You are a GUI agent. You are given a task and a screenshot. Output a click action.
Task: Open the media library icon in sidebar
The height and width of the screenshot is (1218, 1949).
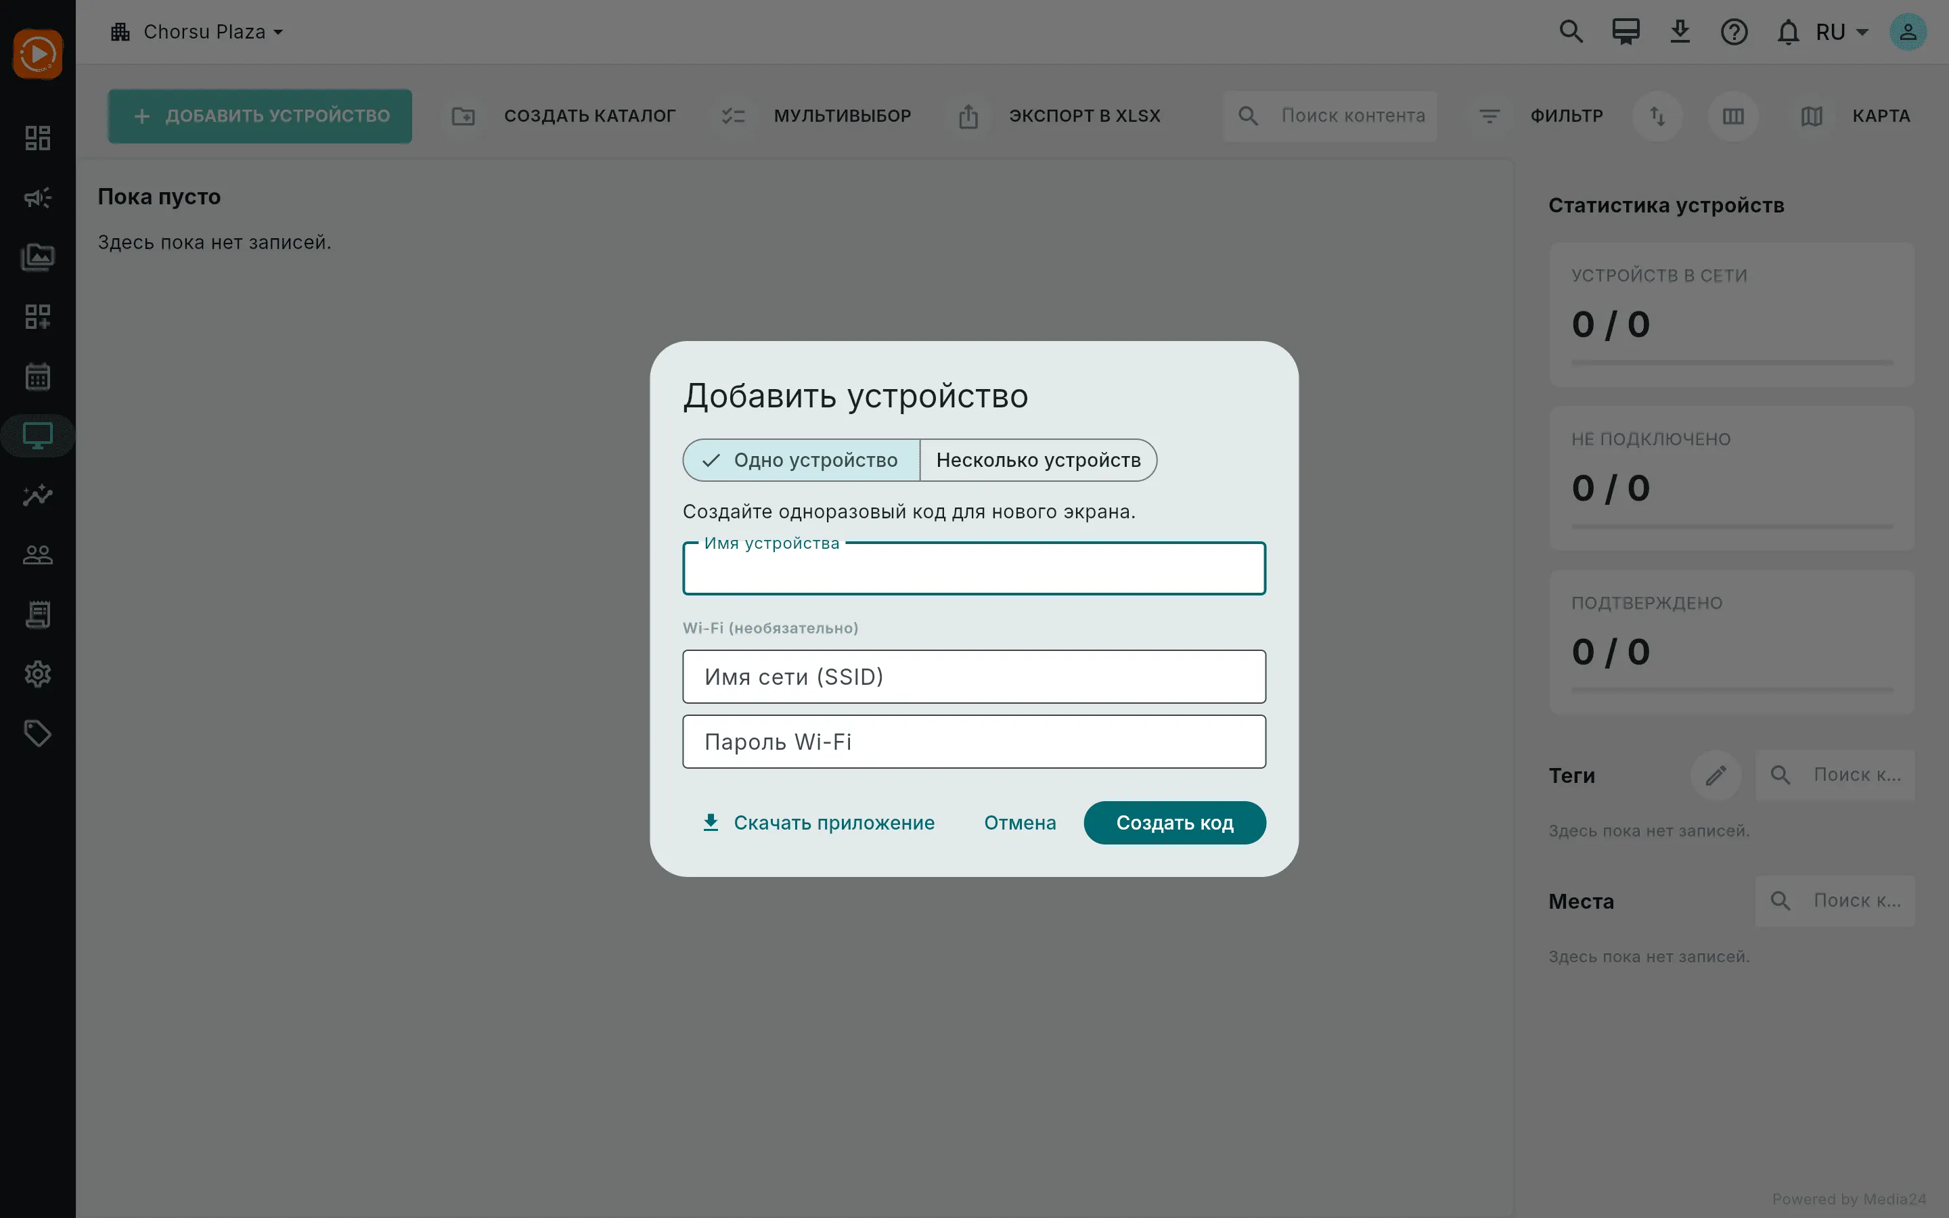coord(38,257)
